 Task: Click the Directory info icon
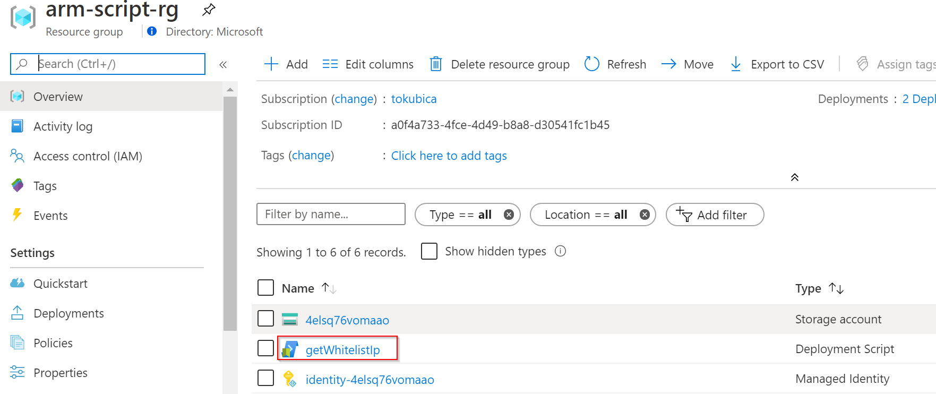(x=152, y=31)
